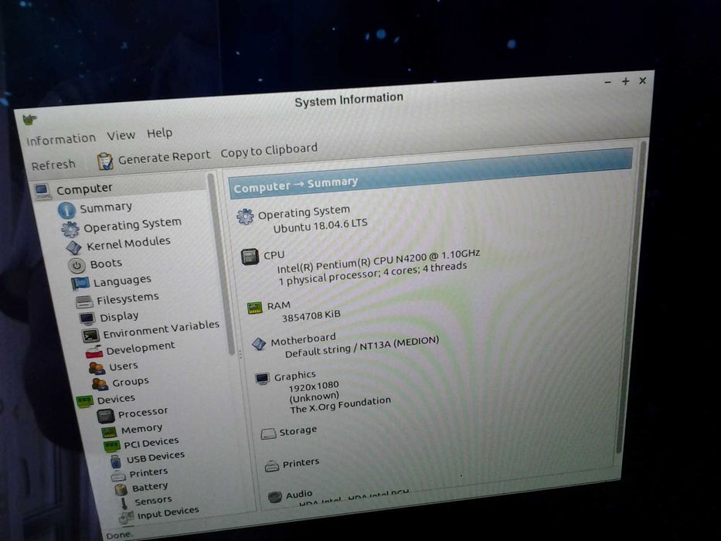Click the Groups icon in sidebar
This screenshot has height=541, width=721.
click(100, 383)
